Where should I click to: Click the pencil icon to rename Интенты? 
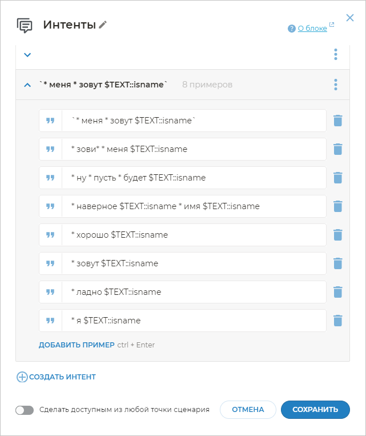coord(103,25)
